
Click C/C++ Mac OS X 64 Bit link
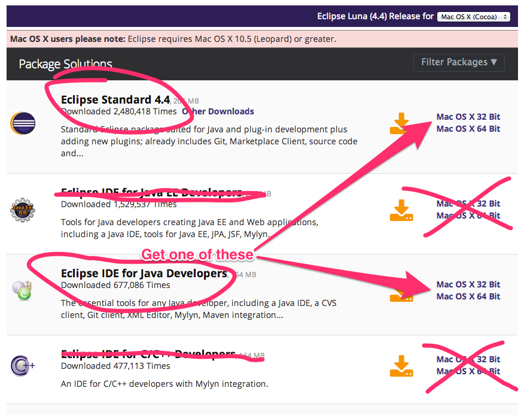tap(468, 371)
